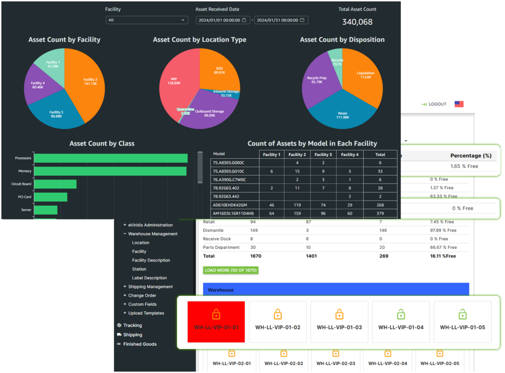Click the Logout link
This screenshot has height=373, width=505.
(x=433, y=104)
